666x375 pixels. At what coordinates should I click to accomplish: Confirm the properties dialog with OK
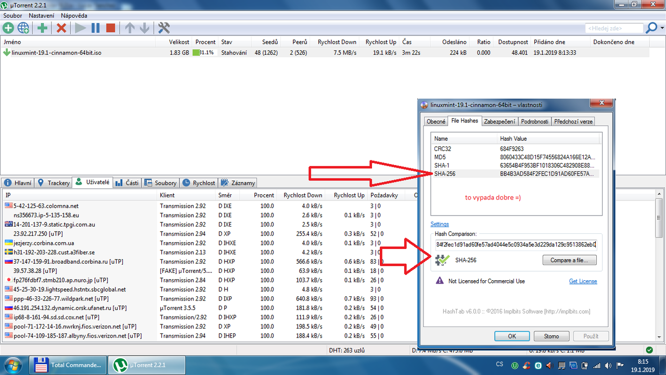(x=512, y=336)
